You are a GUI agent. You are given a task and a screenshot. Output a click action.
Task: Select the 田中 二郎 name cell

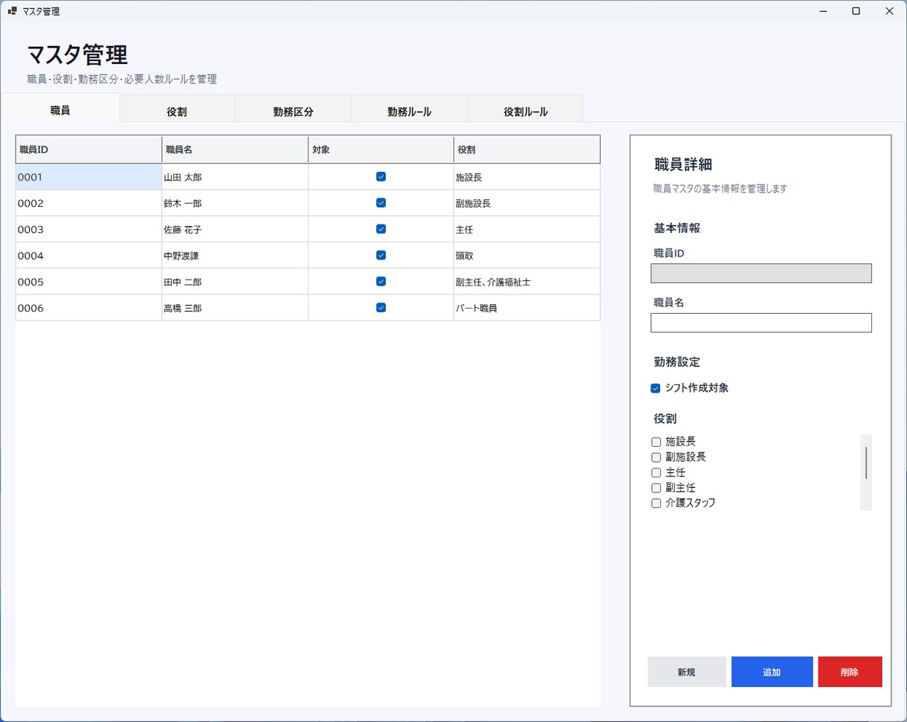tap(235, 281)
